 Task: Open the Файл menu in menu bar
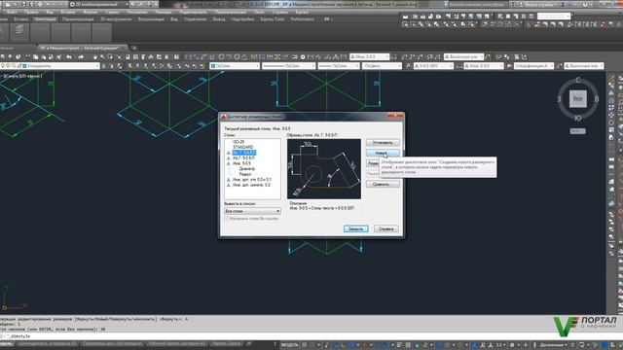(x=13, y=12)
